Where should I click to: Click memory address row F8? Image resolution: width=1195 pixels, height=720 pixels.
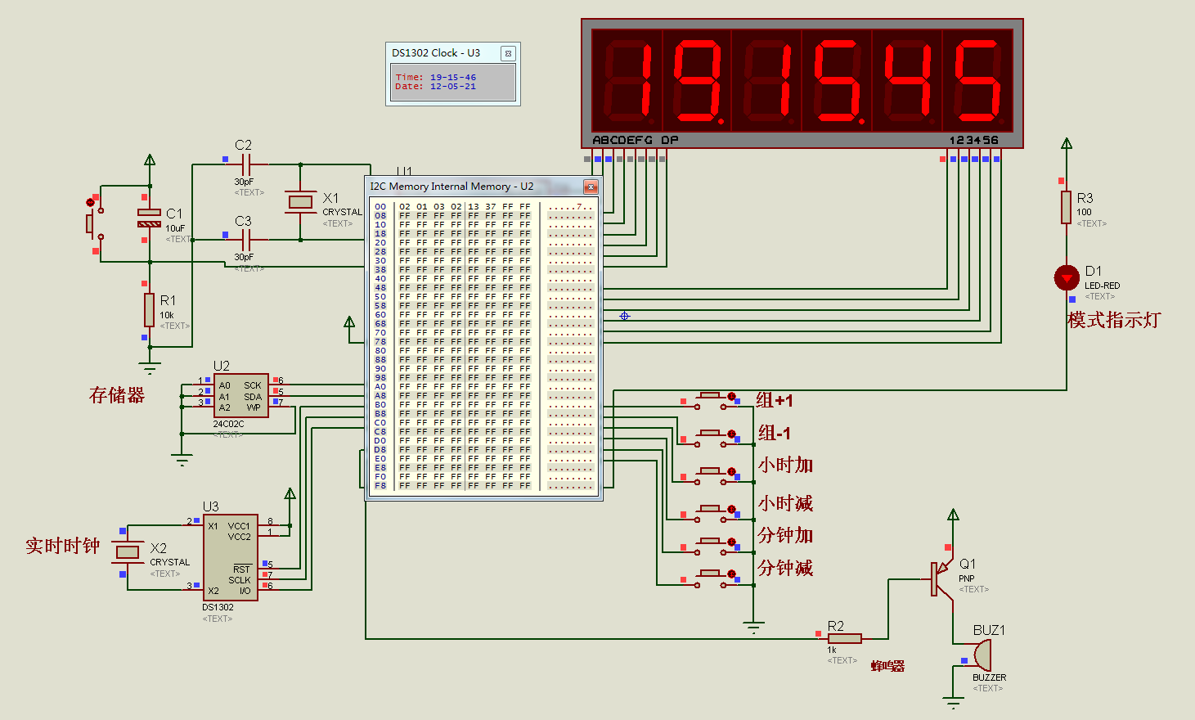click(x=483, y=486)
